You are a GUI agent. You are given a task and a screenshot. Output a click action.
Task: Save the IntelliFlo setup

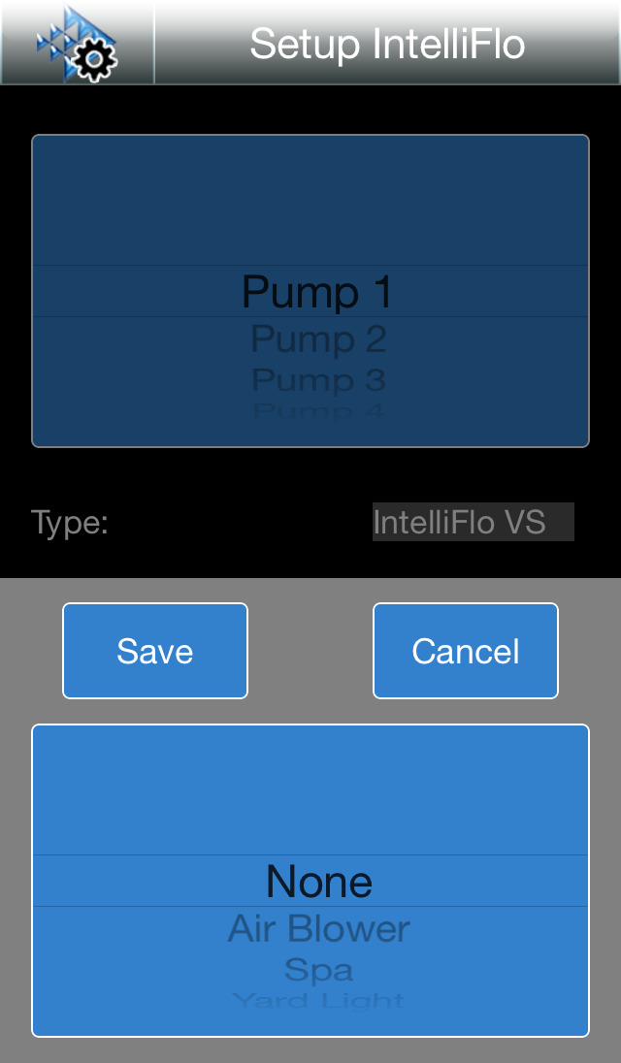tap(154, 650)
